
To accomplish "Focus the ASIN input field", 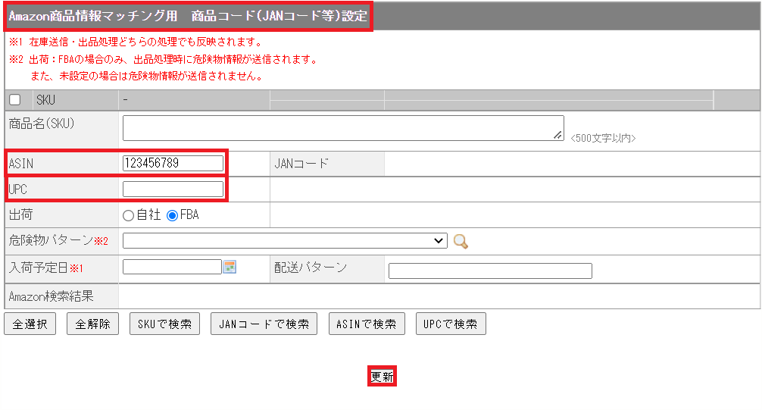I will (173, 163).
